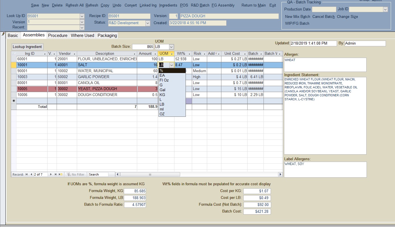Go to first record in navigator
Screen dimensions: 395x227
(26, 174)
